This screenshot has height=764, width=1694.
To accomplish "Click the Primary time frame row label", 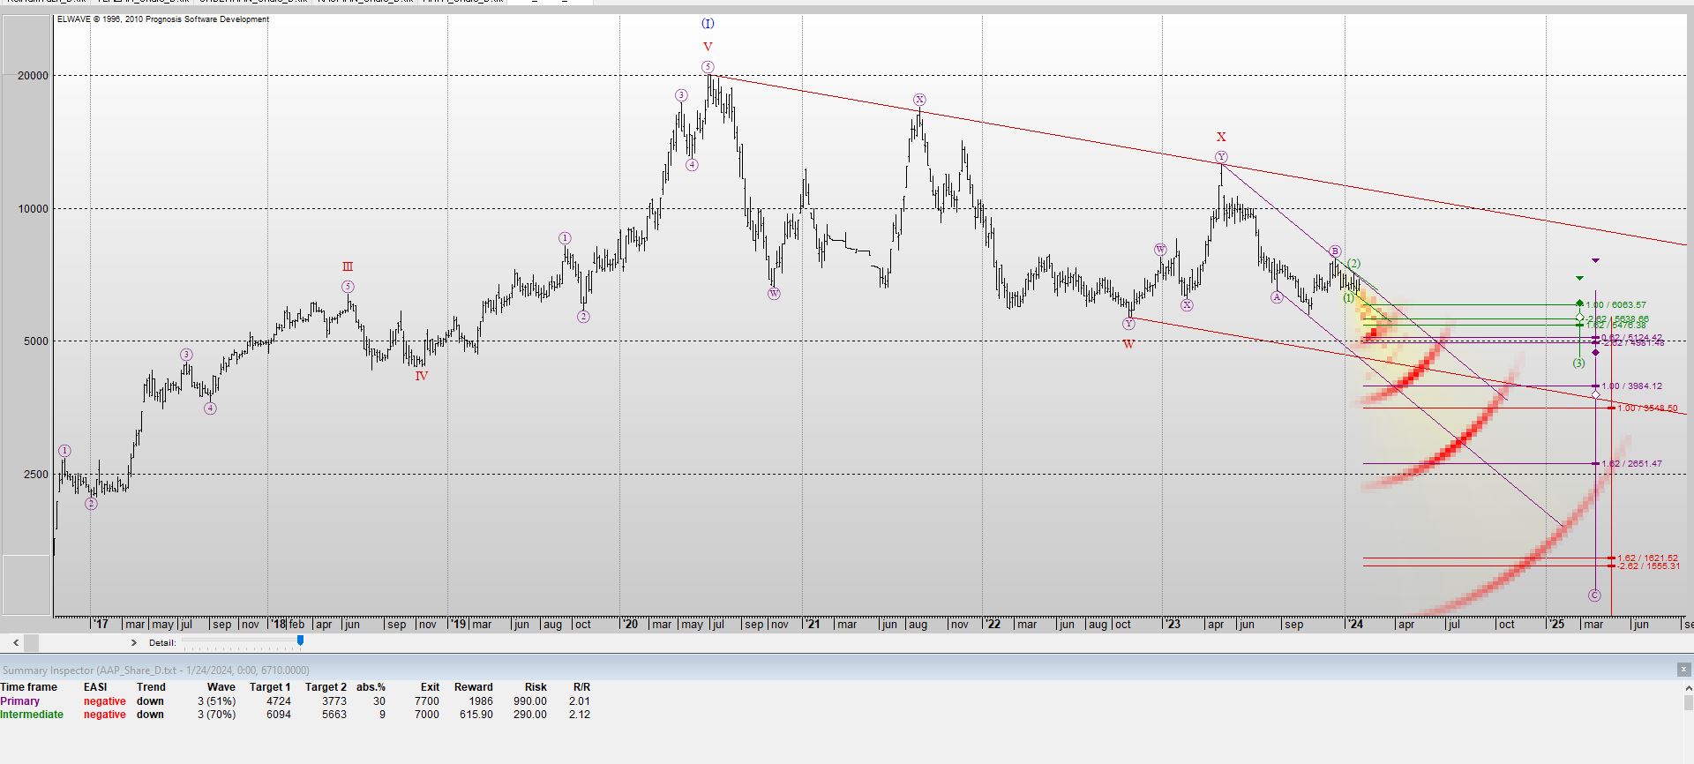I will (20, 701).
